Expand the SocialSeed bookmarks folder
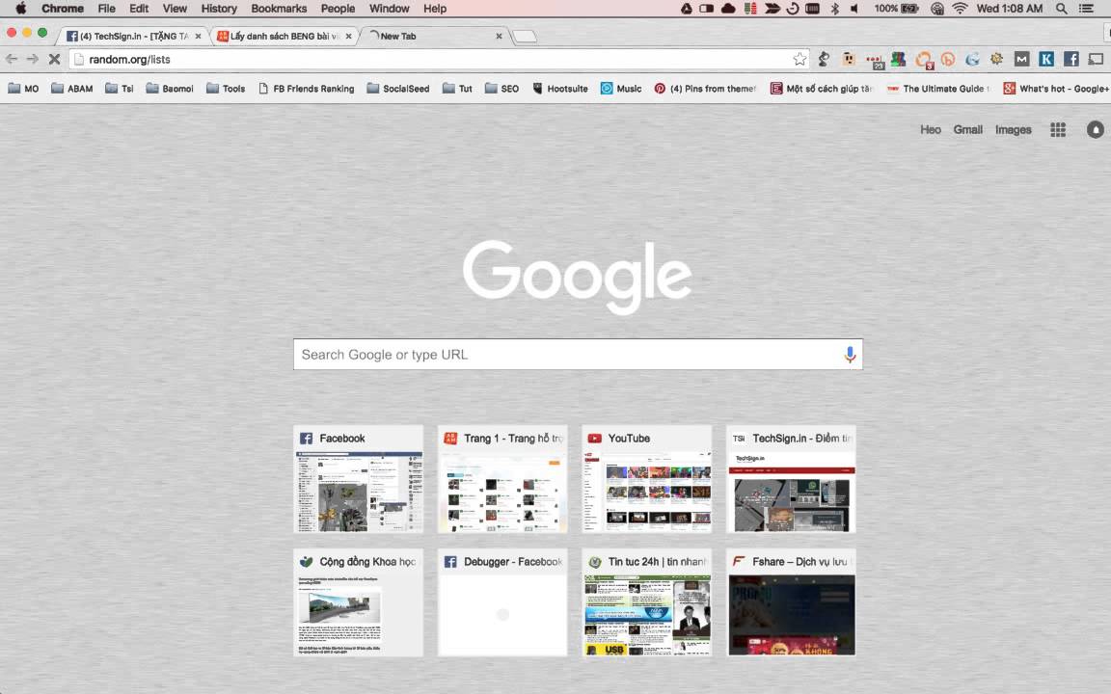The height and width of the screenshot is (694, 1111). (398, 89)
